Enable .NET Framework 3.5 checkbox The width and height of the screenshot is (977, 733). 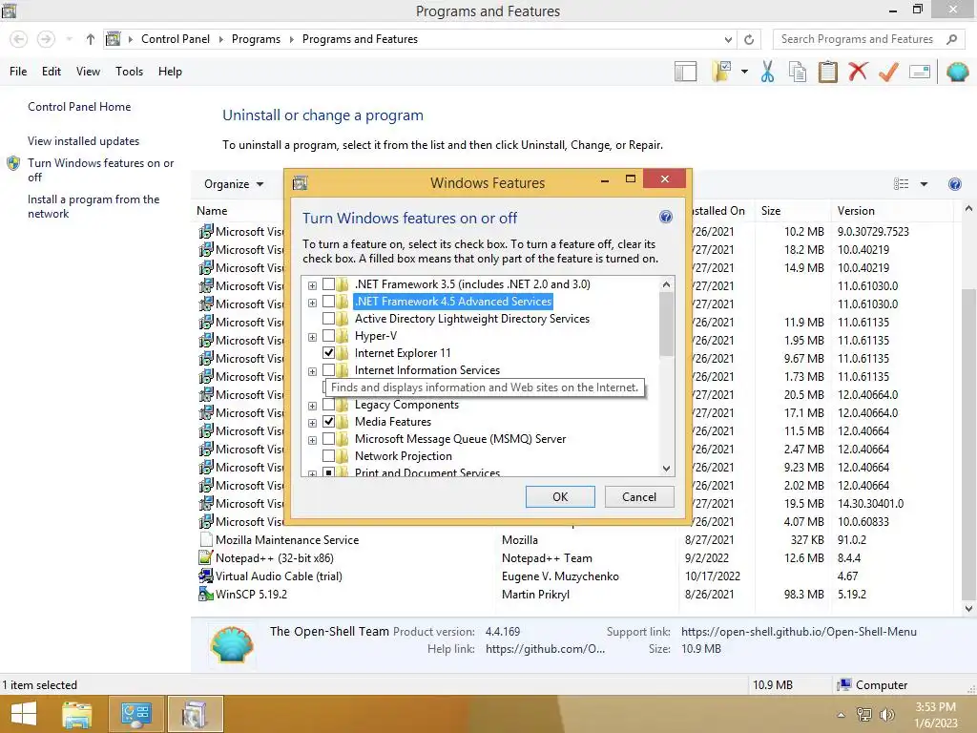328,284
